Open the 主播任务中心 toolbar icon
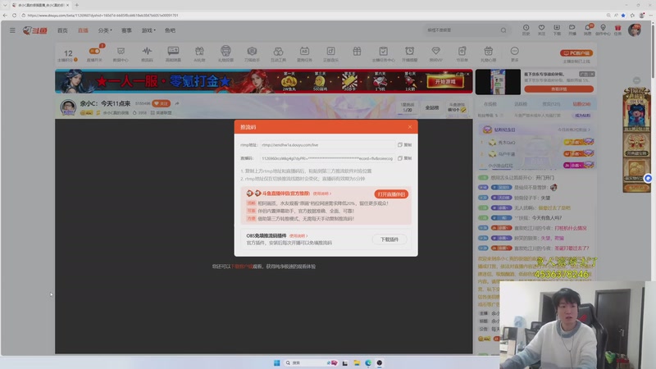This screenshot has height=369, width=656. [383, 53]
